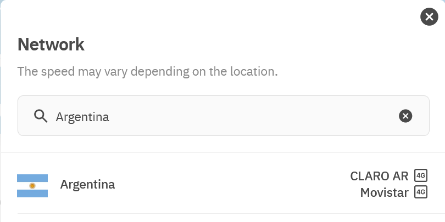Click the top blue stripe of flag
The image size is (445, 222).
tap(32, 178)
